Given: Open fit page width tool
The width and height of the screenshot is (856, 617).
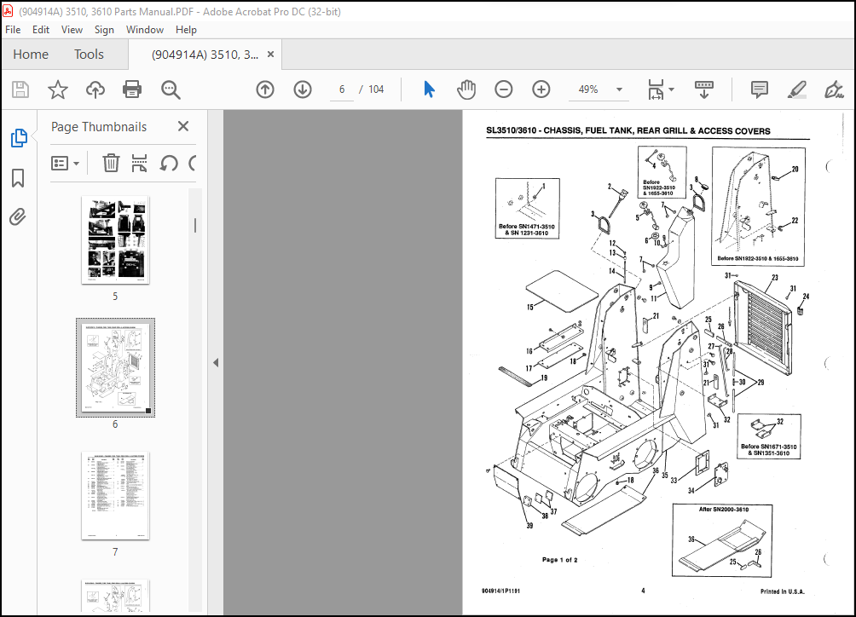Looking at the screenshot, I should click(x=656, y=89).
